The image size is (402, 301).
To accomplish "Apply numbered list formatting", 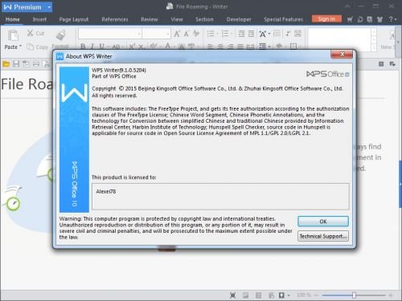I will tap(225, 34).
